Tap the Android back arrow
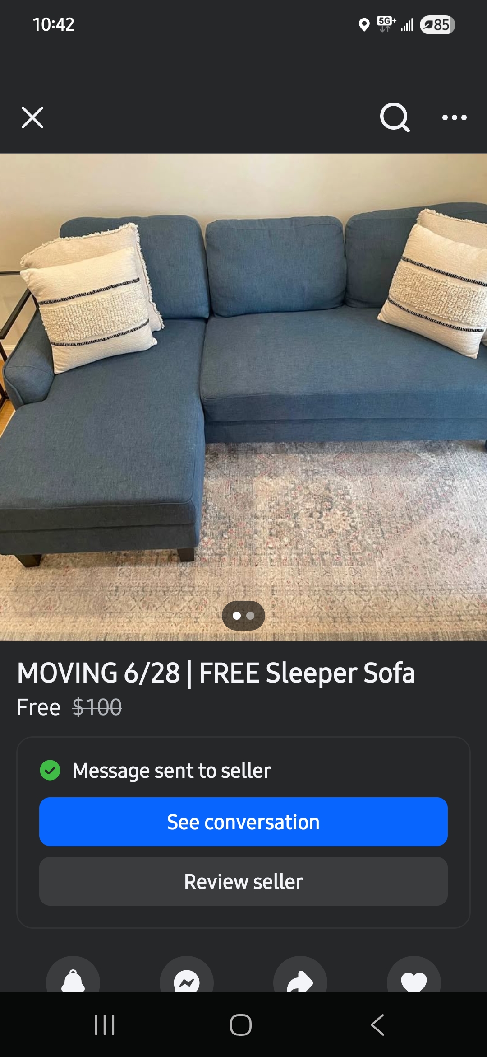487x1057 pixels. tap(378, 1025)
